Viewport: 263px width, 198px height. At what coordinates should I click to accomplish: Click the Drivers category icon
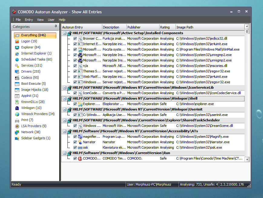pos(17,72)
